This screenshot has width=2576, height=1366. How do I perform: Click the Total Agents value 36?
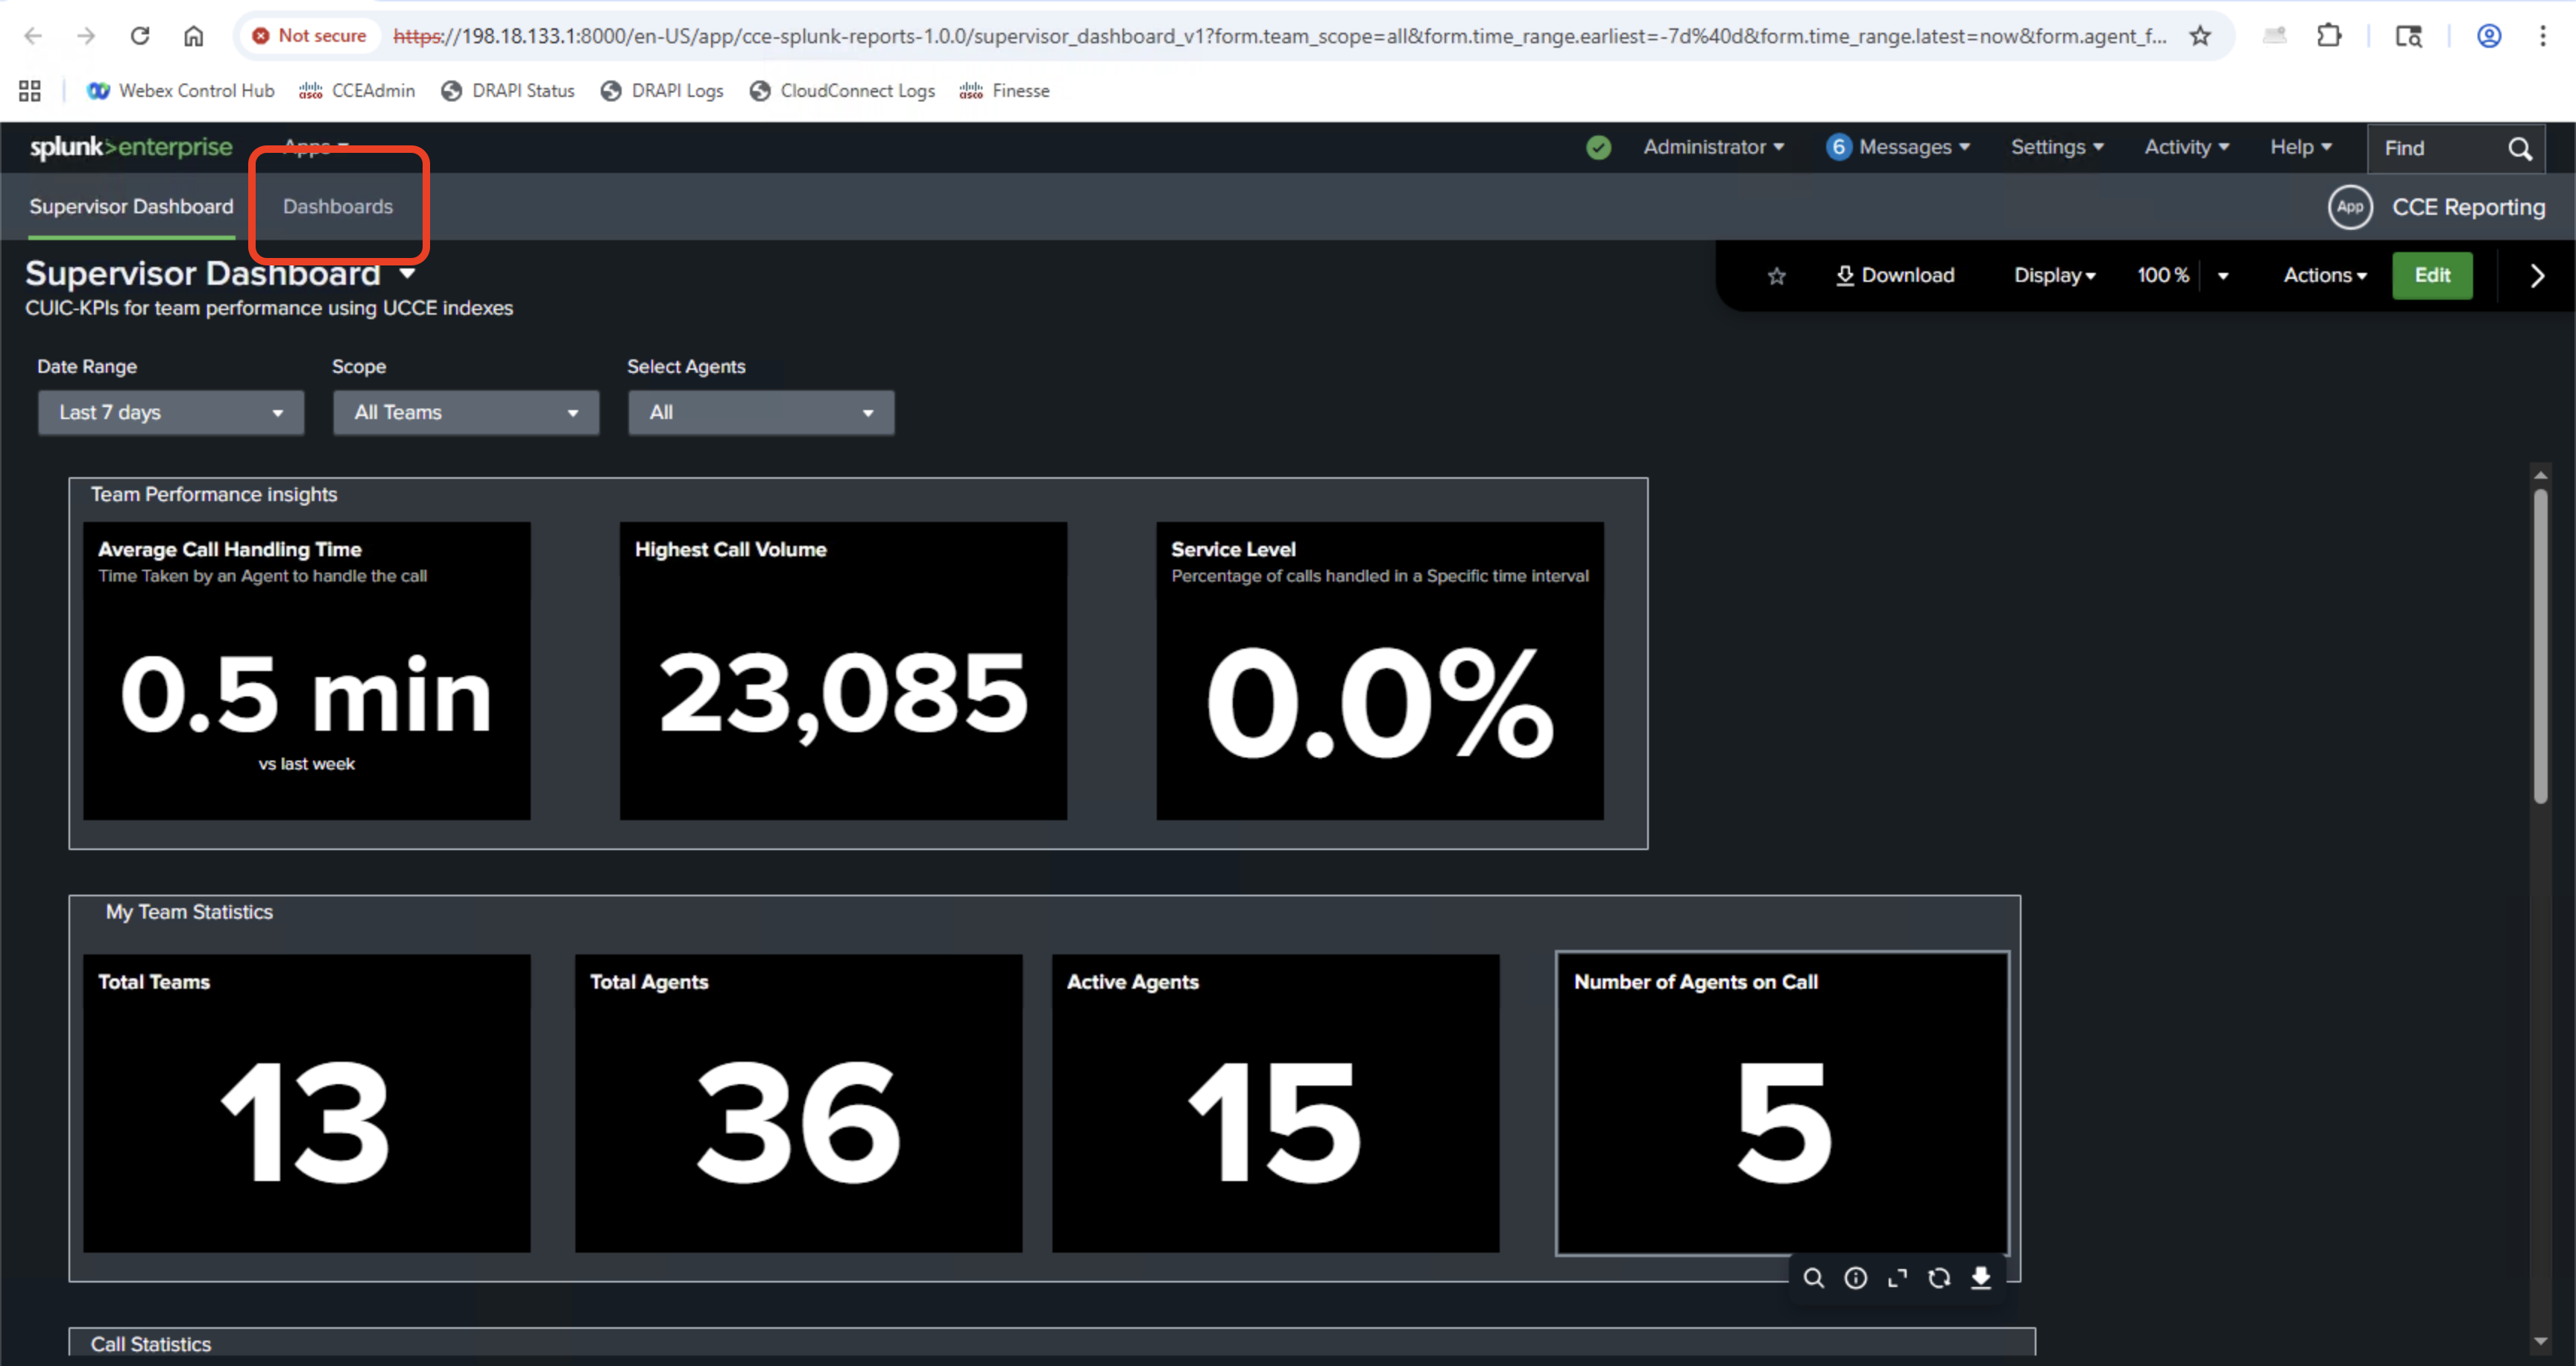coord(798,1122)
